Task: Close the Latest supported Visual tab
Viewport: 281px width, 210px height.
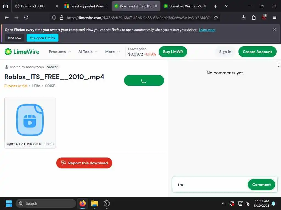Action: (x=106, y=6)
